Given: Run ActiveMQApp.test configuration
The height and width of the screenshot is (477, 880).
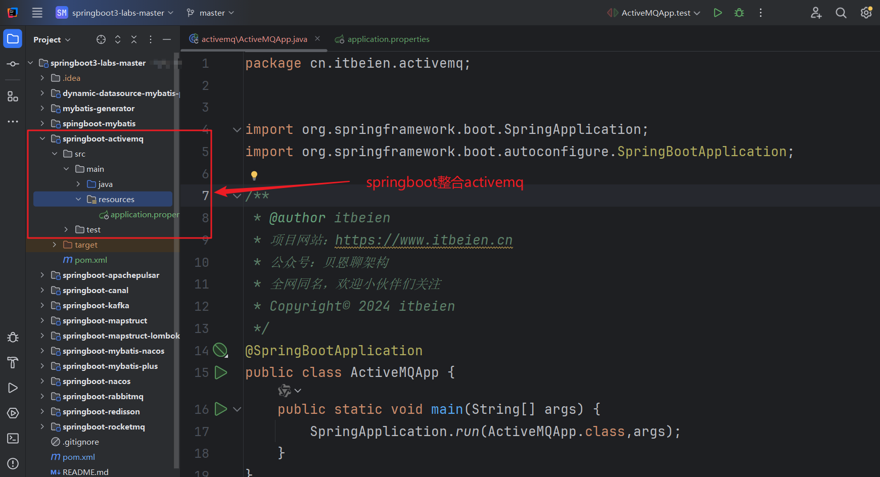Looking at the screenshot, I should pyautogui.click(x=717, y=13).
